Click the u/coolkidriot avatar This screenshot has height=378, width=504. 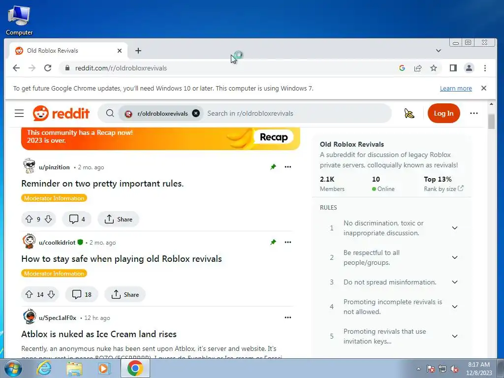coord(29,241)
